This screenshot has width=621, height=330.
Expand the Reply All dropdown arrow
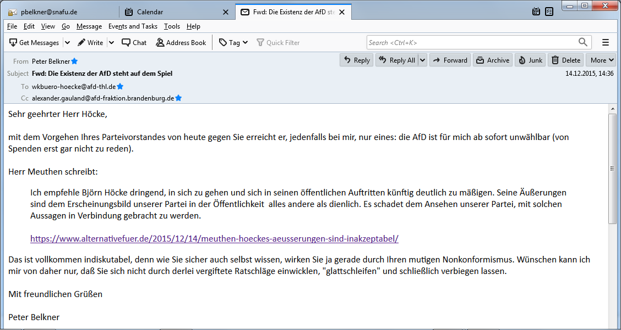click(x=422, y=60)
